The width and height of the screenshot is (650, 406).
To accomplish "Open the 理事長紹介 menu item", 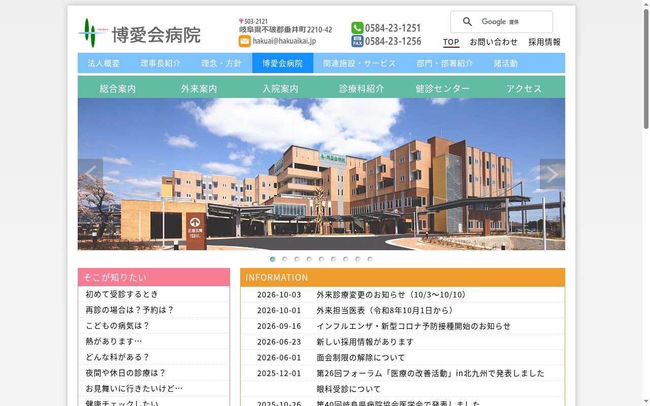I will (x=160, y=63).
